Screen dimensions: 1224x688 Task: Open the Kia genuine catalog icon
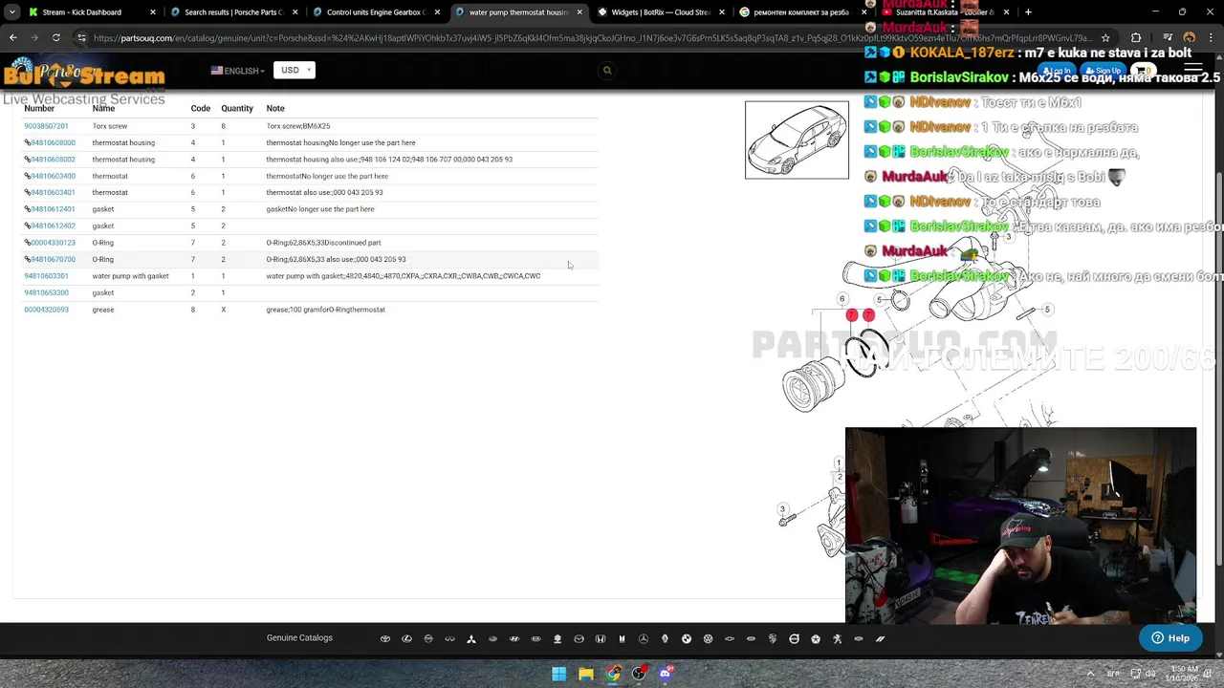click(536, 638)
